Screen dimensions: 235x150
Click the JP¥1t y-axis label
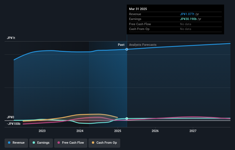11,38
